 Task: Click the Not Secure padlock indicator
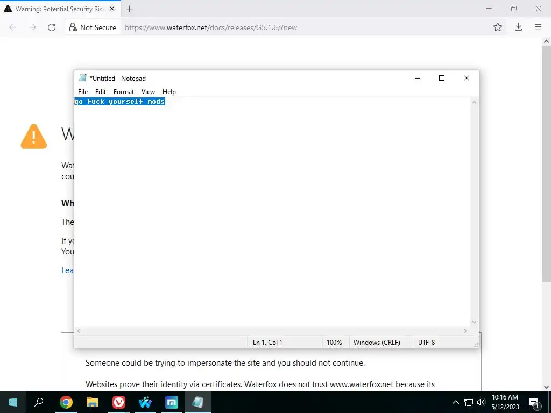[x=93, y=27]
